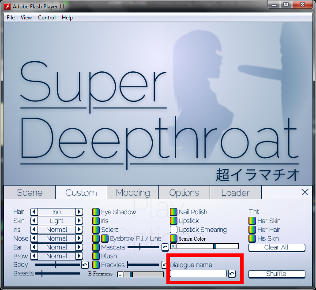Close the customization panel with X
Image resolution: width=316 pixels, height=290 pixels.
tap(305, 192)
